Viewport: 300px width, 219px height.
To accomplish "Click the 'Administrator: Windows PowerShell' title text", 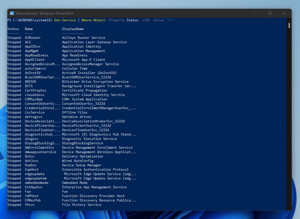I will point(44,13).
